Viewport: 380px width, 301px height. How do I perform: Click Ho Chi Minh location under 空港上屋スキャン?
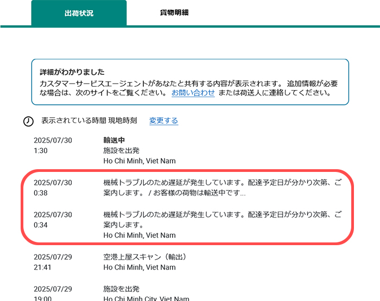140,267
